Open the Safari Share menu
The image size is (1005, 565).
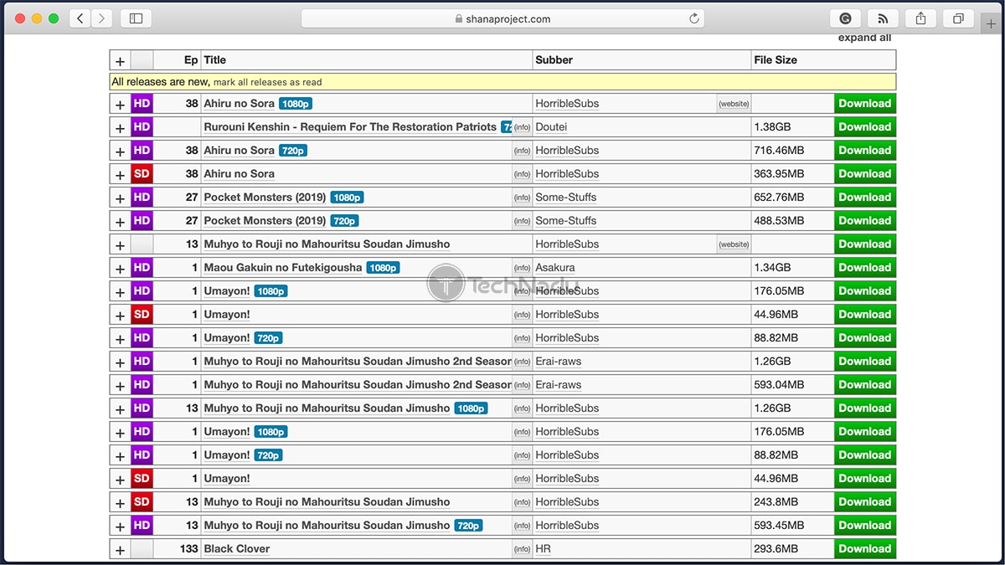[920, 18]
